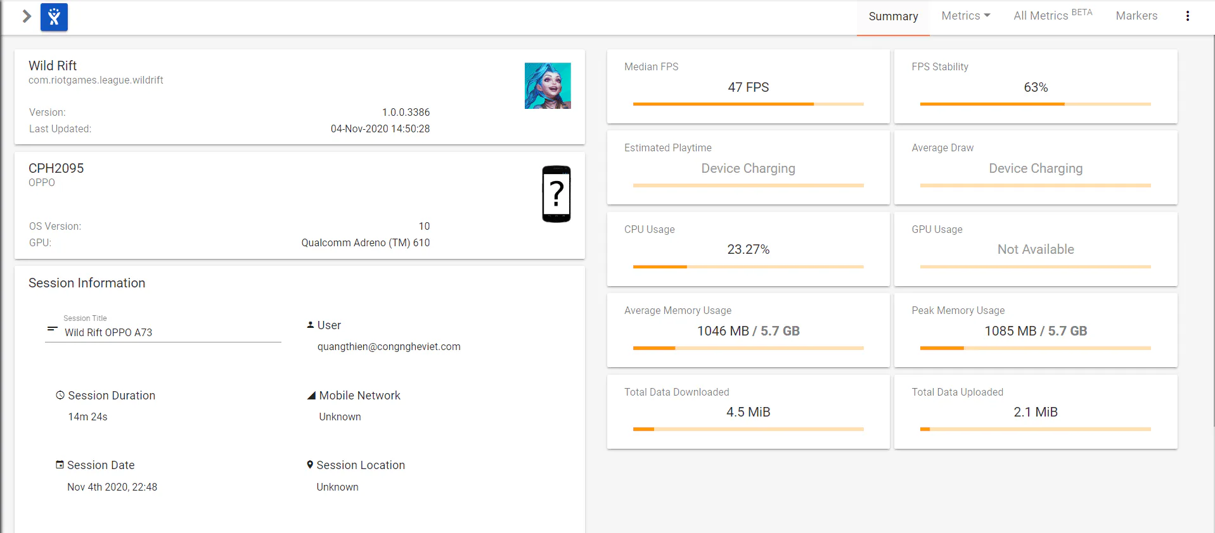1215x533 pixels.
Task: Open the FPS Stability metric card
Action: [x=1036, y=87]
